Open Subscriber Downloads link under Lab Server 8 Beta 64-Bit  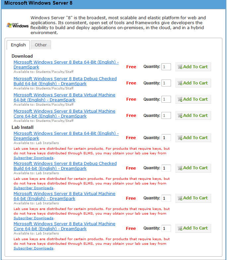pyautogui.click(x=33, y=158)
